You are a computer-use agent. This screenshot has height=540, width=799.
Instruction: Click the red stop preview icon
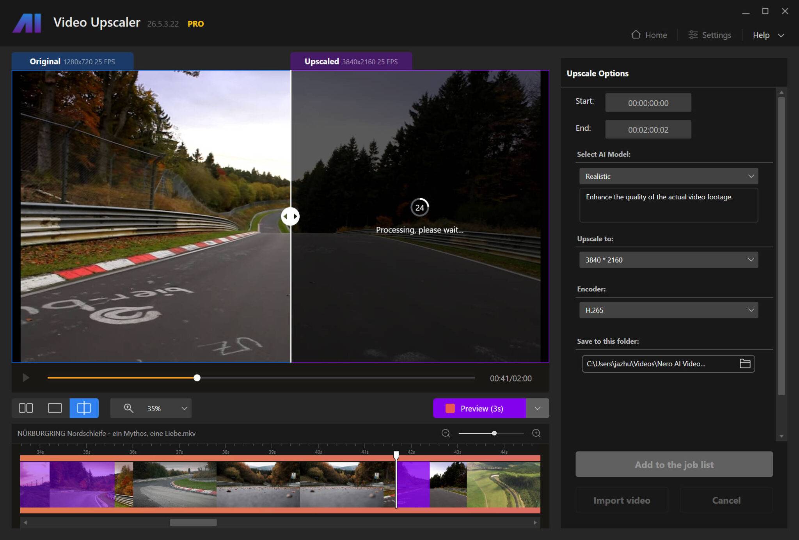point(450,408)
